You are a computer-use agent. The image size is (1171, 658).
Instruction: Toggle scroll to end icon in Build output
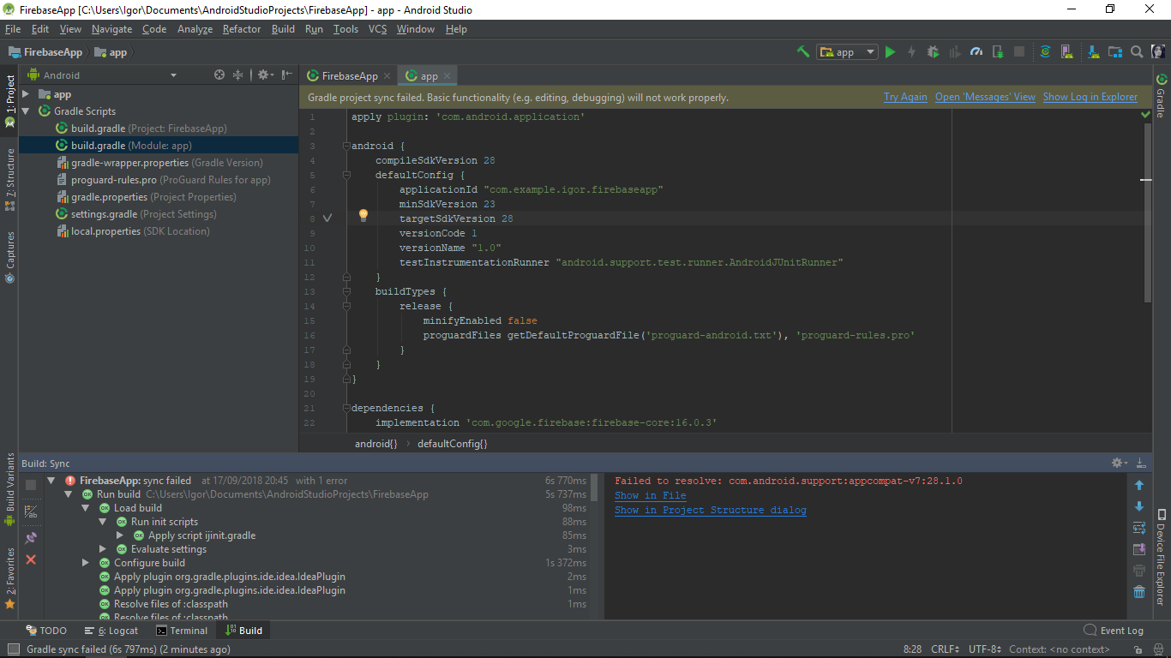[x=1139, y=549]
